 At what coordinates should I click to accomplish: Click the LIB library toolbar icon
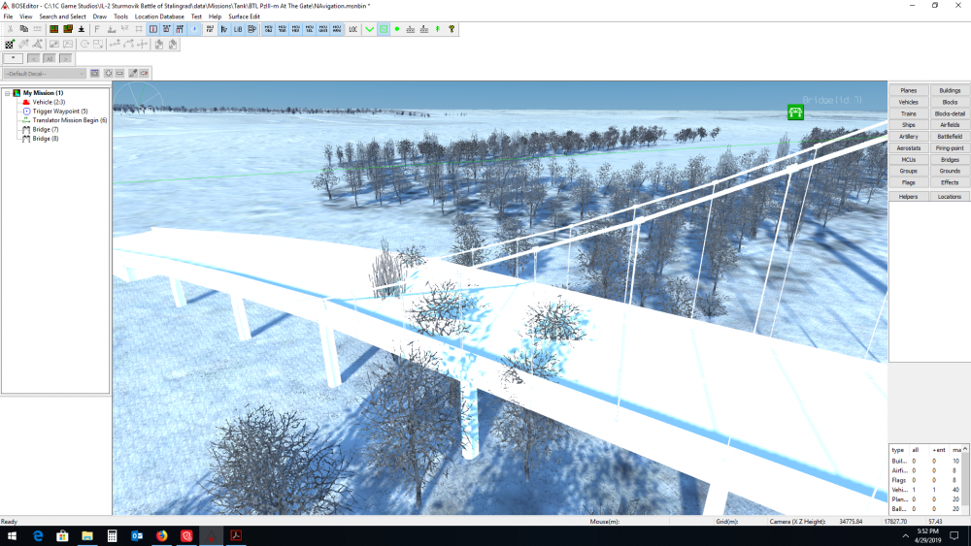tap(238, 29)
